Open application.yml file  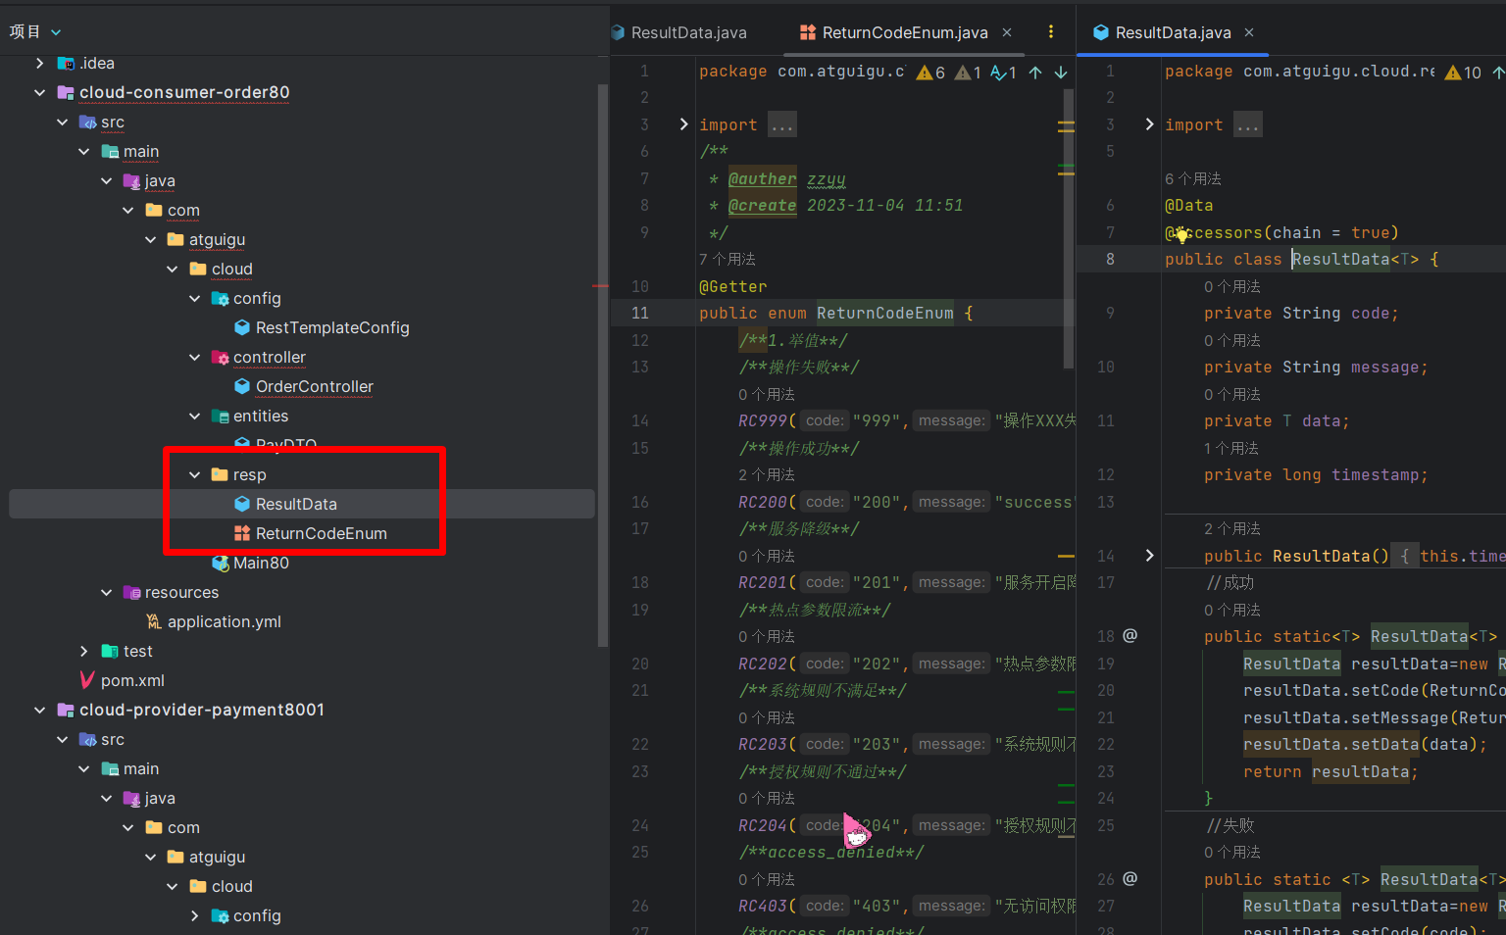(225, 621)
